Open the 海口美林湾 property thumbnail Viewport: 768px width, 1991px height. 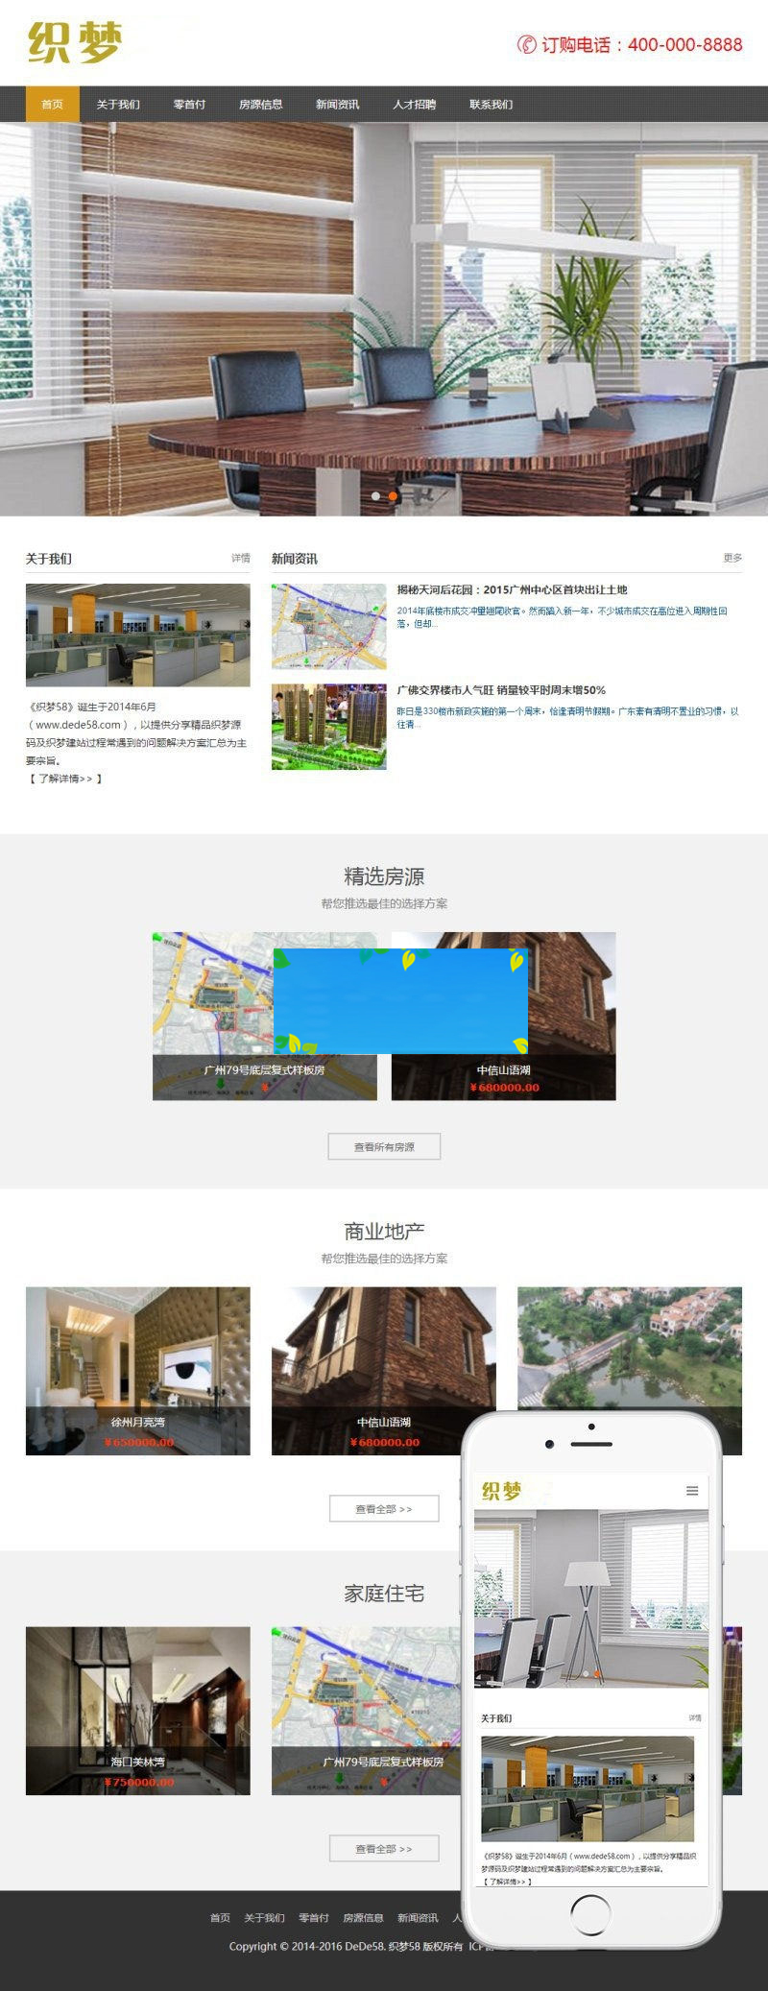click(137, 1710)
